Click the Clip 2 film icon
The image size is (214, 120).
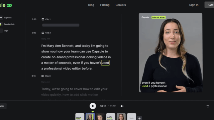pos(43,33)
